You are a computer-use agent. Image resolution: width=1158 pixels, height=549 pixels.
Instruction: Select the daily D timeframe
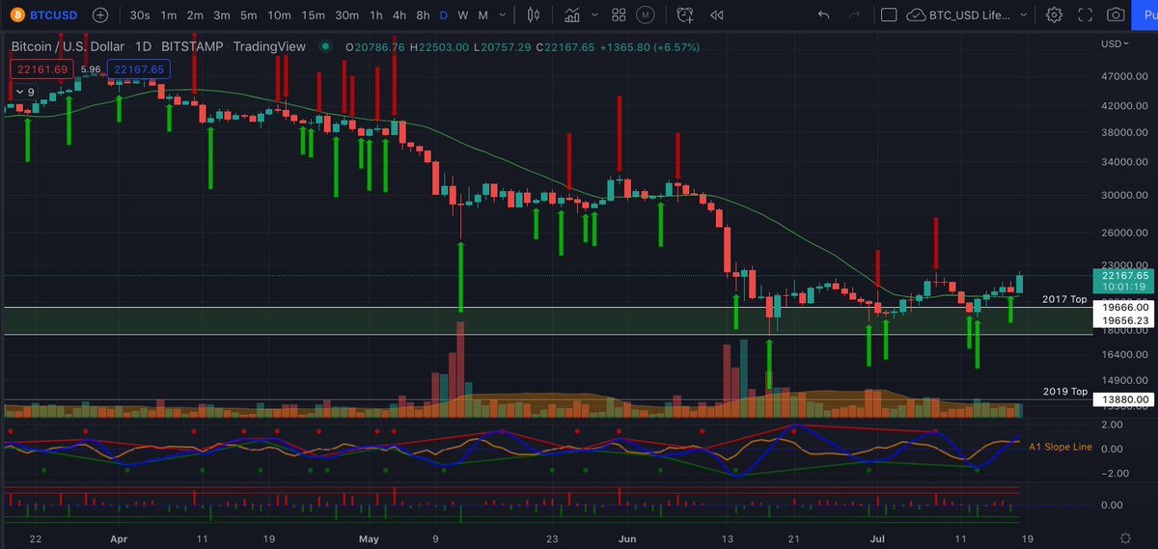[x=444, y=15]
